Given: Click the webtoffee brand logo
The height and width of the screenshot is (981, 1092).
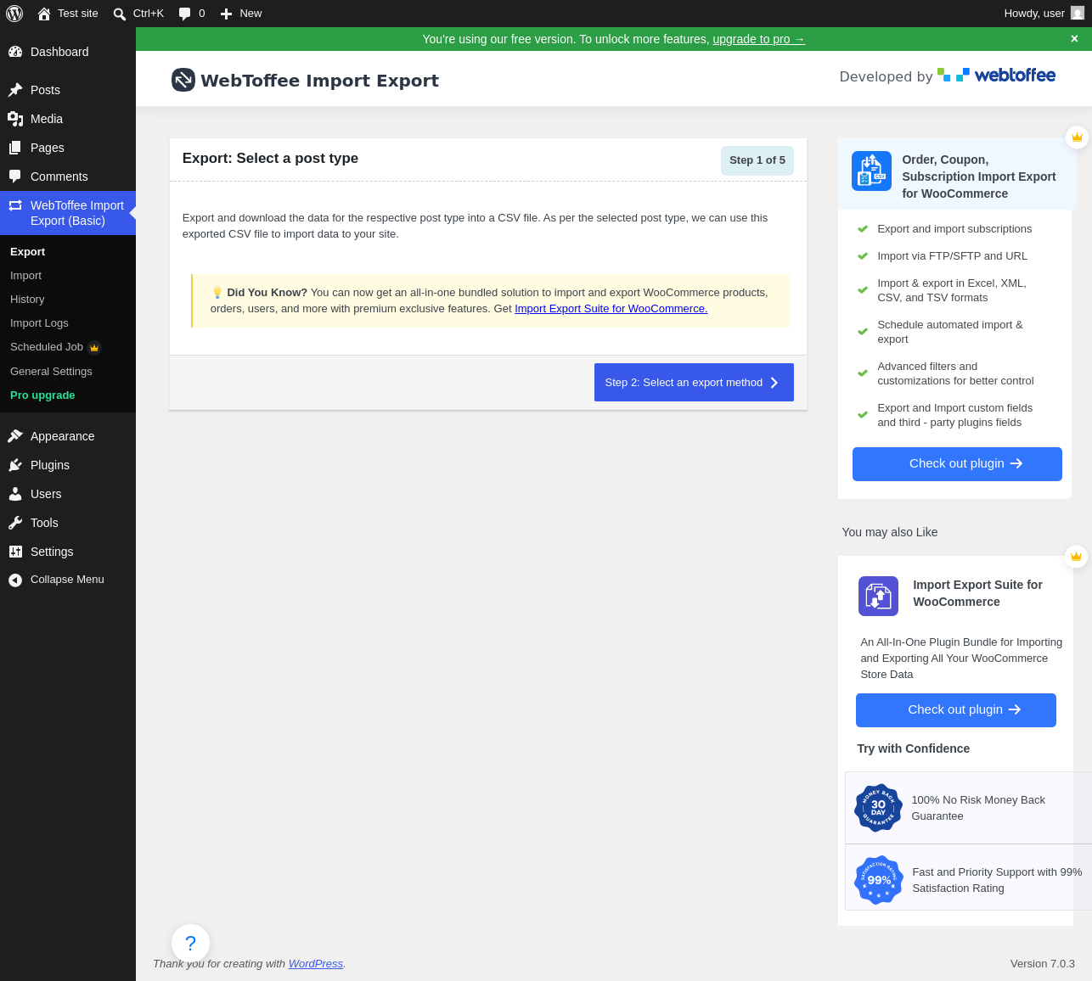Looking at the screenshot, I should coord(996,76).
